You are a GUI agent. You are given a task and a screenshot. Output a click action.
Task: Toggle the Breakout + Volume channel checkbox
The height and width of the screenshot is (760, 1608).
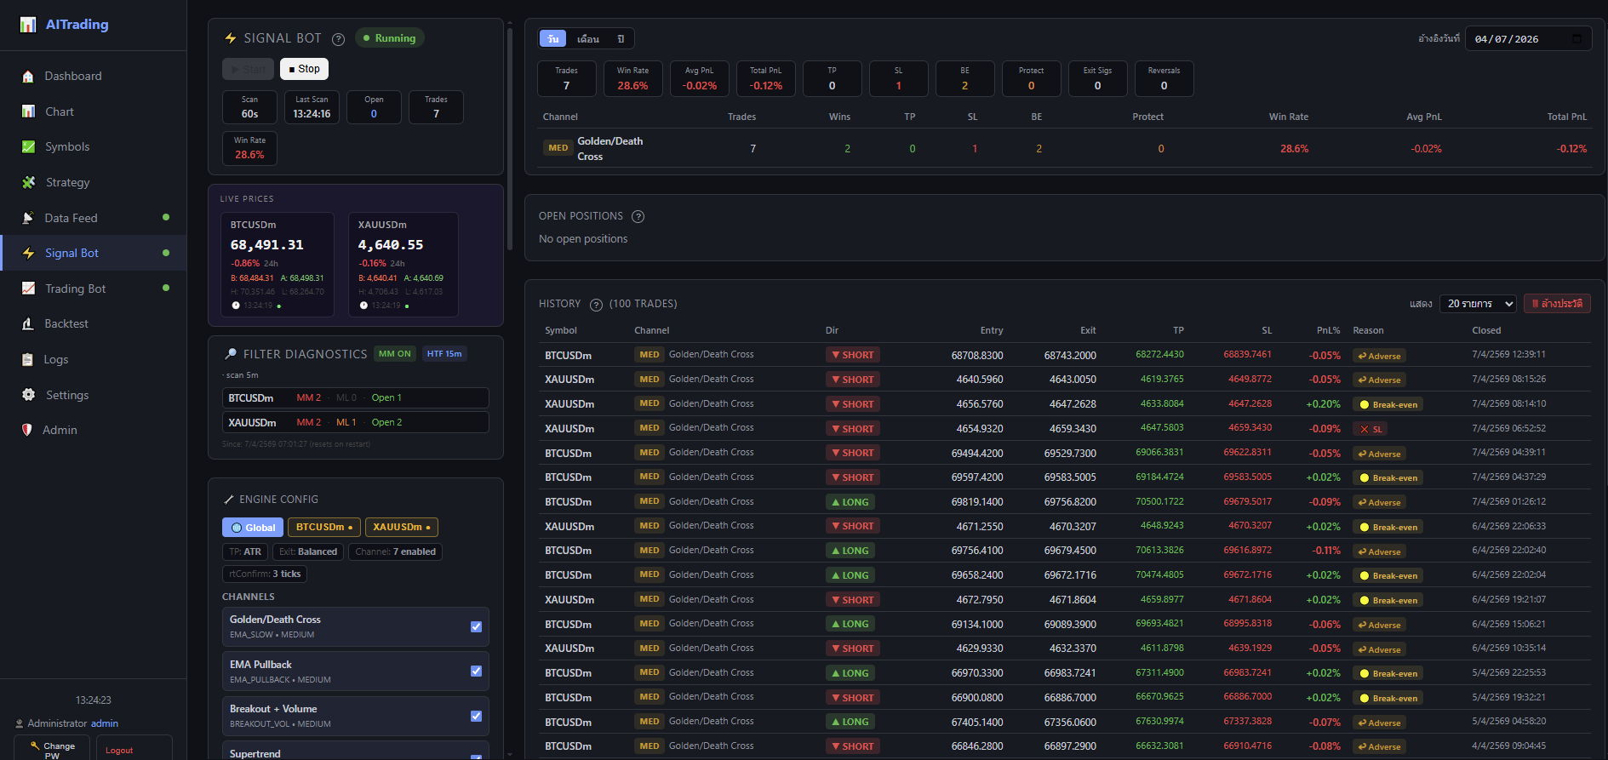click(476, 717)
